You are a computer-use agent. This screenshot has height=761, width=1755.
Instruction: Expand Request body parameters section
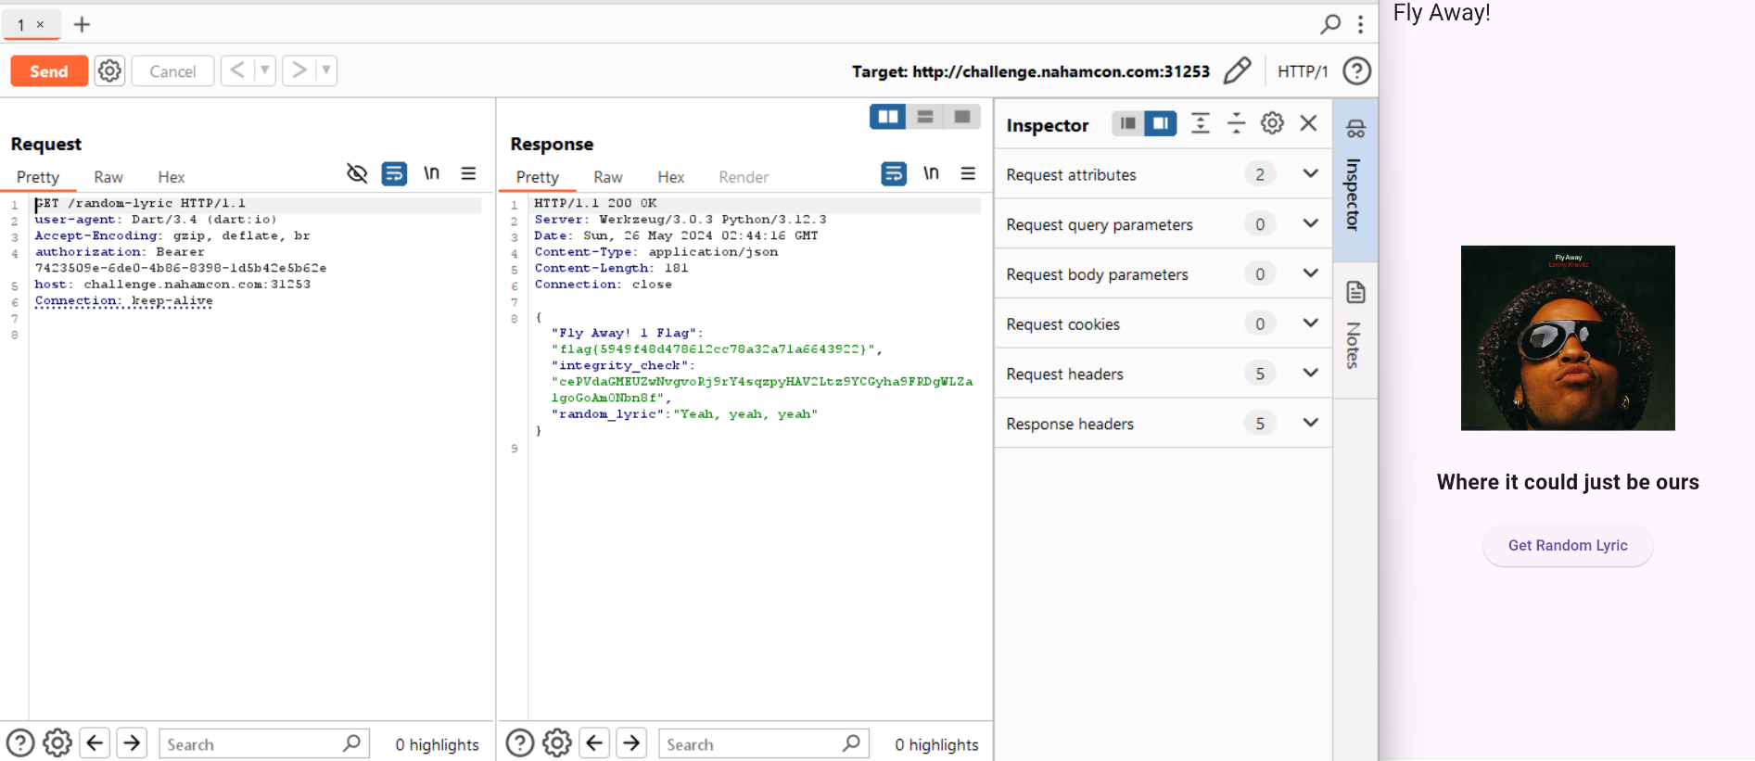pyautogui.click(x=1164, y=274)
